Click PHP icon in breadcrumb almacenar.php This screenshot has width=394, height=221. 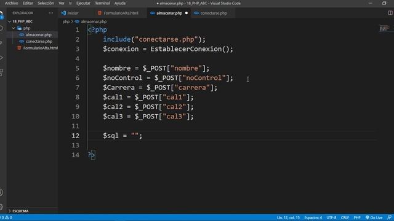tap(77, 21)
